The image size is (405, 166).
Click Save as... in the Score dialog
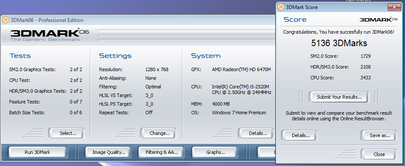(379, 135)
